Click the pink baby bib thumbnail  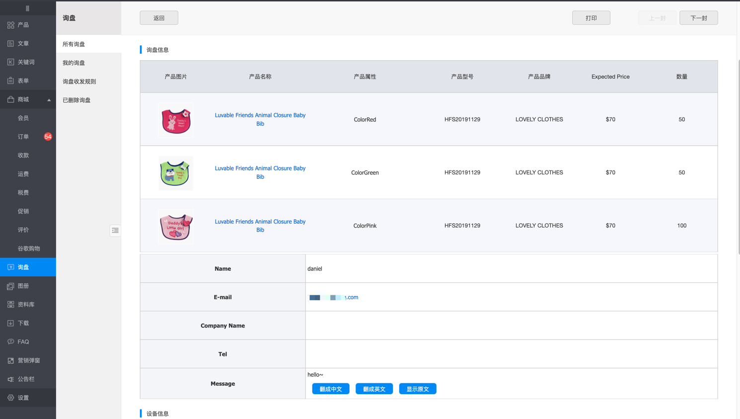coord(176,226)
